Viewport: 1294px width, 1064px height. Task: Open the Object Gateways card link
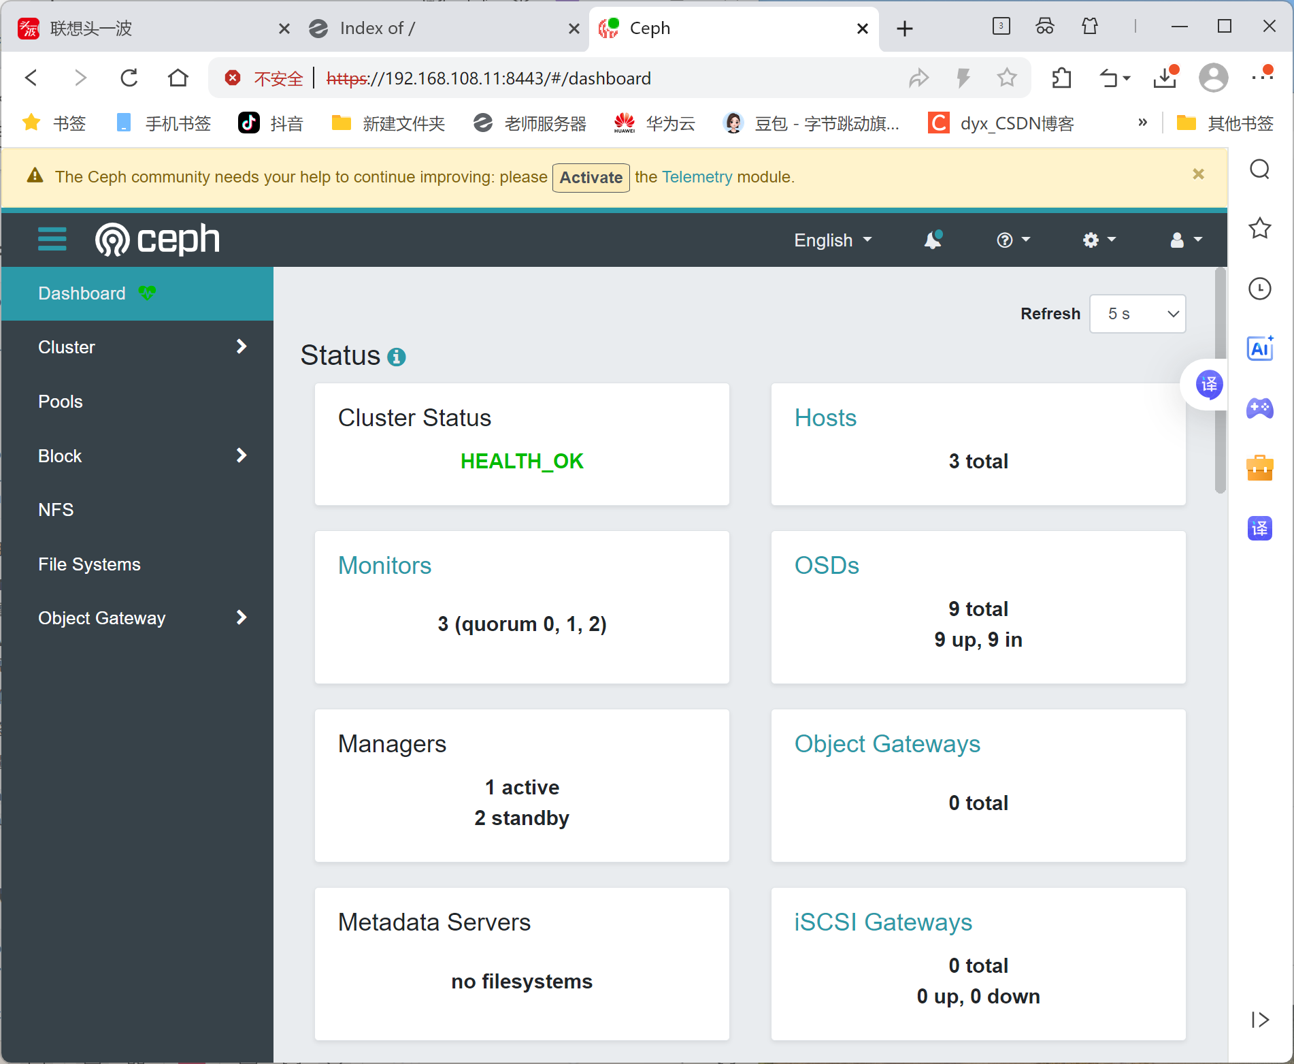click(x=887, y=744)
